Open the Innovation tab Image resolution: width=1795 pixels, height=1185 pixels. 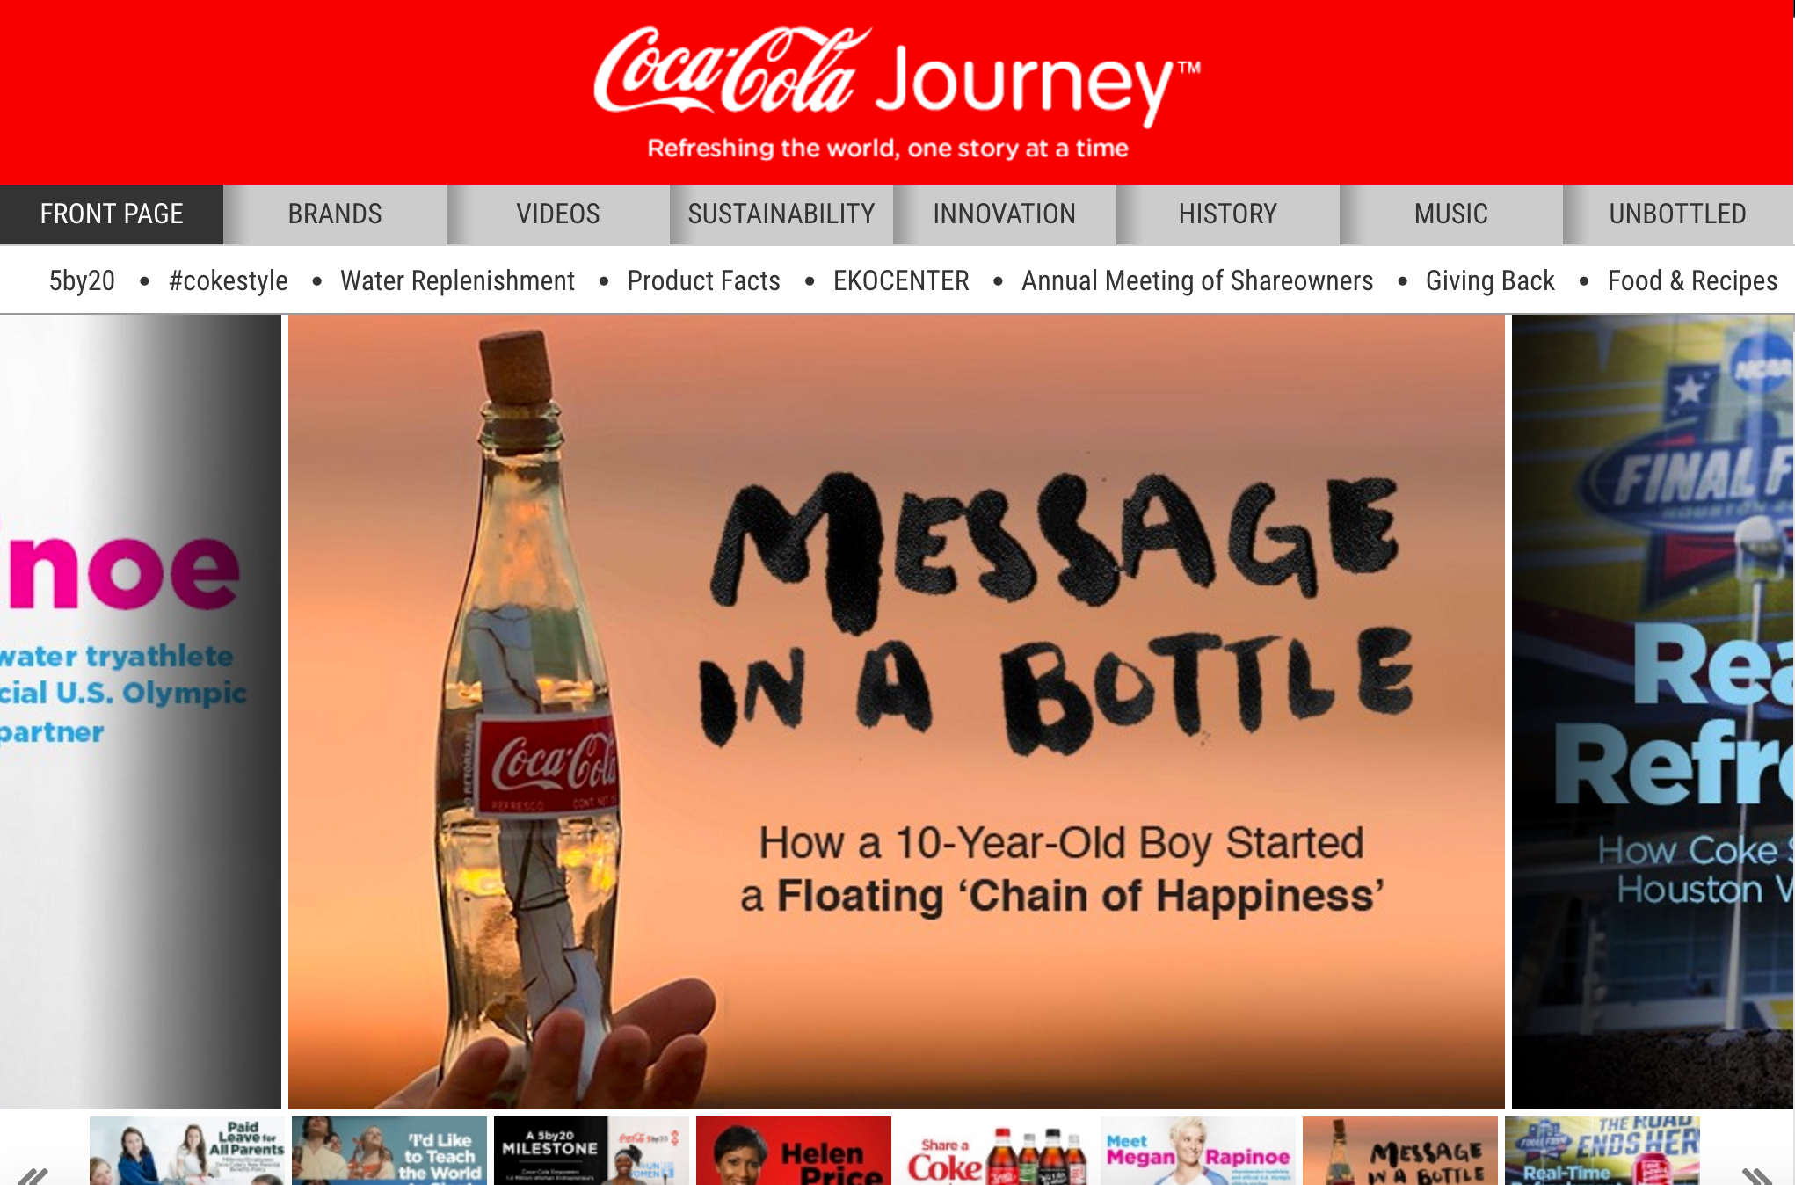tap(1005, 214)
